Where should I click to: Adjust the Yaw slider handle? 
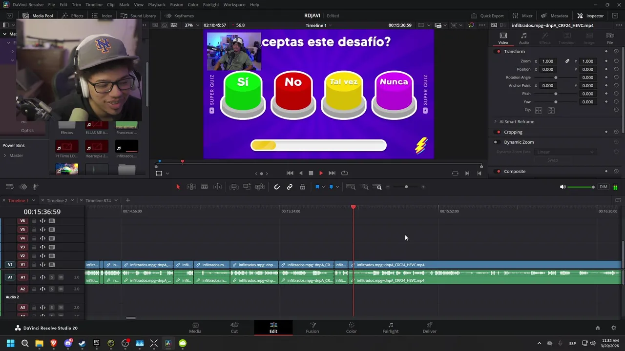click(x=556, y=102)
